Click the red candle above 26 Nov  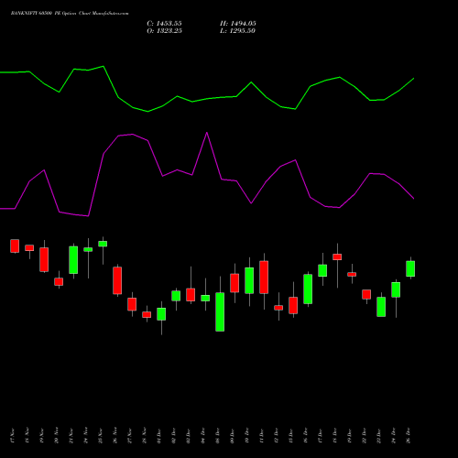tap(117, 280)
